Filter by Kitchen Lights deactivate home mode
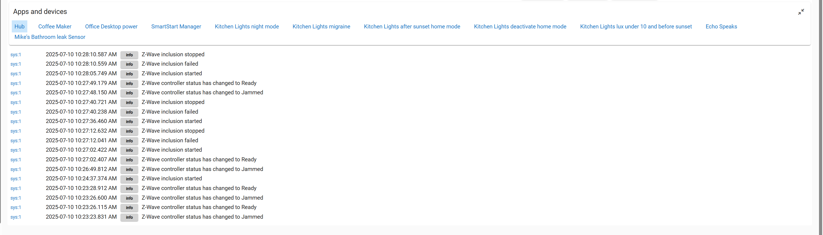Image resolution: width=823 pixels, height=235 pixels. (520, 27)
